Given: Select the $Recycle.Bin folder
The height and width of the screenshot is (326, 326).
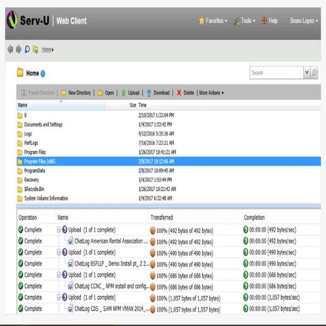Looking at the screenshot, I should pyautogui.click(x=168, y=189).
